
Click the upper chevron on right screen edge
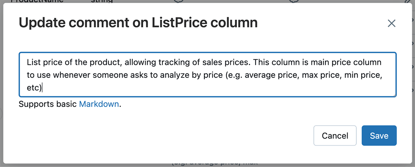point(413,43)
